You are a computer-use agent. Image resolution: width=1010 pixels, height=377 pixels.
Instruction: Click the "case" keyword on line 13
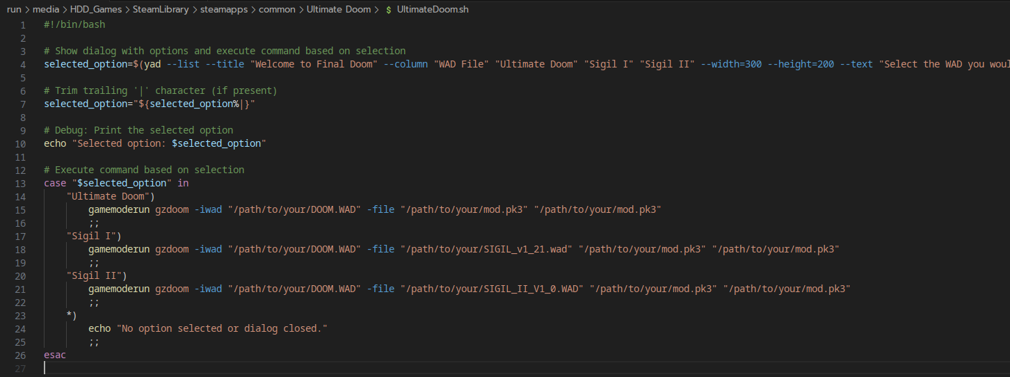point(55,183)
